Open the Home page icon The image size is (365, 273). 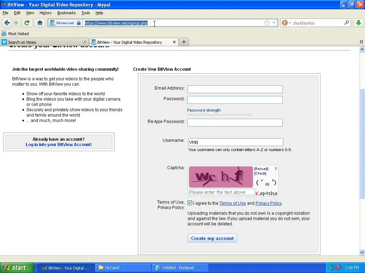point(40,23)
